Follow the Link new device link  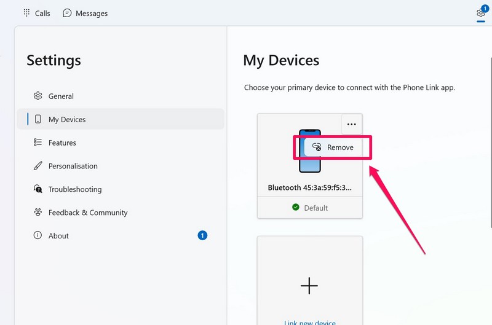click(x=309, y=322)
